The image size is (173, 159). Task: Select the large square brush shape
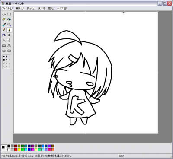[4, 60]
